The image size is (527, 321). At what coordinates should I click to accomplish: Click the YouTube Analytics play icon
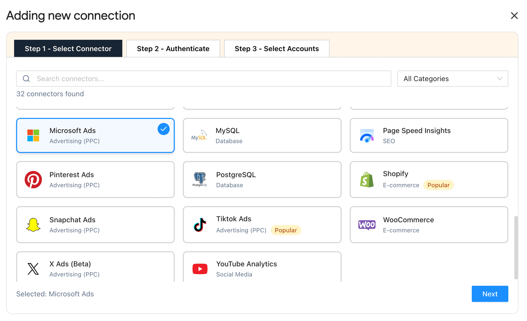coord(200,269)
